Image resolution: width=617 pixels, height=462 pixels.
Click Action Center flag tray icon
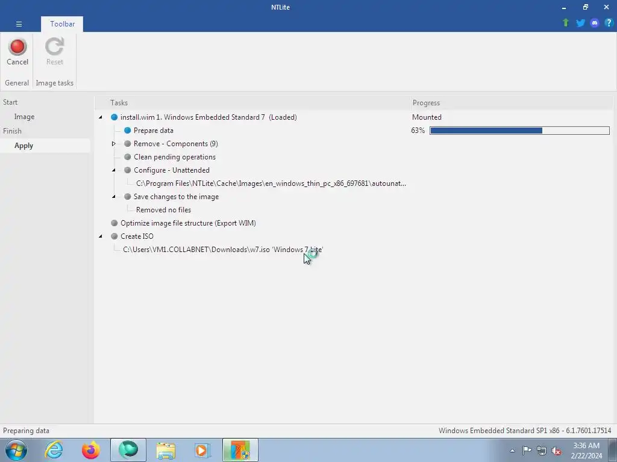[527, 450]
